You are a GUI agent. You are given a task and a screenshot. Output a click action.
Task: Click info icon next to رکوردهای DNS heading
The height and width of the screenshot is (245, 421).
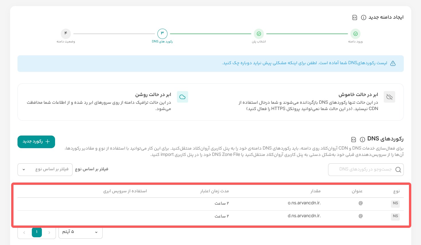[x=362, y=140]
